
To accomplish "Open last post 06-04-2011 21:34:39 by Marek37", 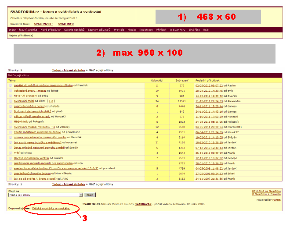I will pyautogui.click(x=209, y=132).
